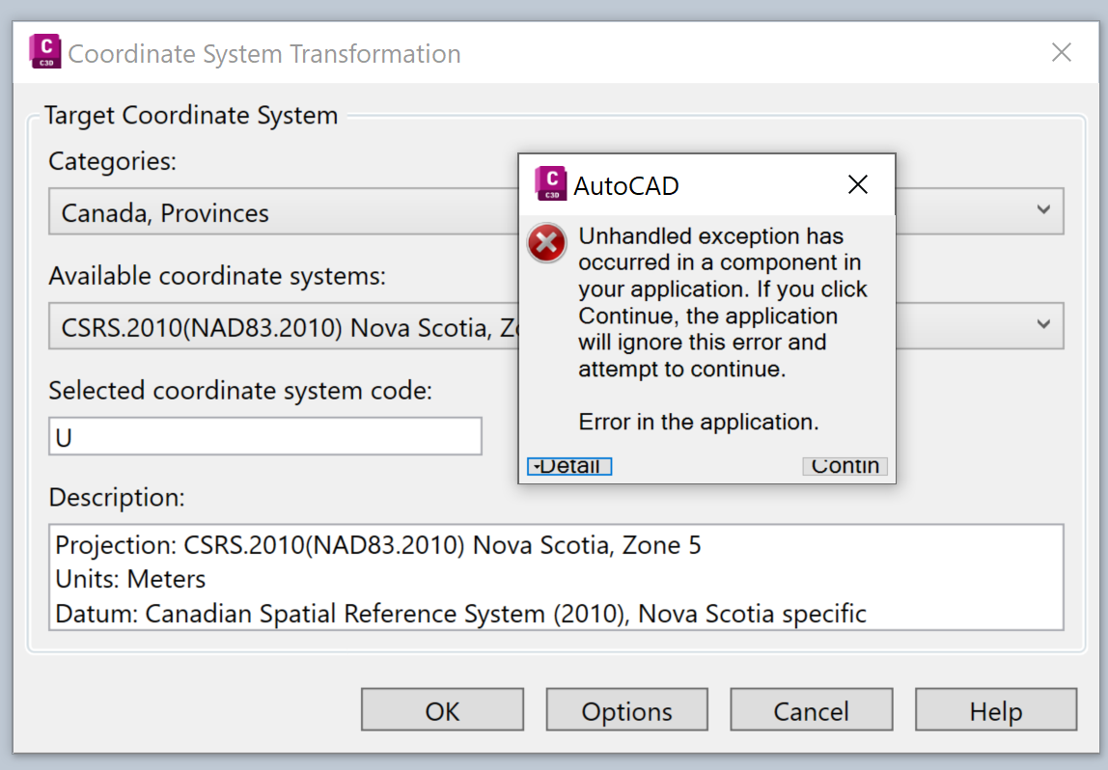Click OK to confirm the transformation
1108x770 pixels.
442,710
